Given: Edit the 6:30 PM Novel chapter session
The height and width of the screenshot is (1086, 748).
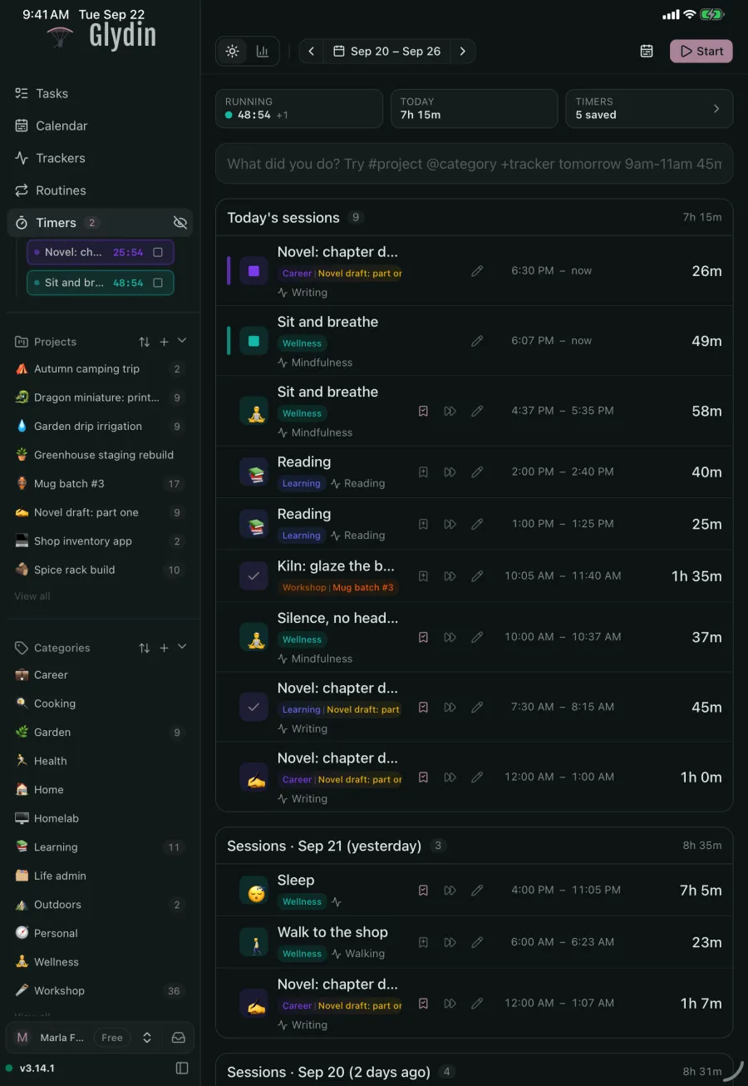Looking at the screenshot, I should click(477, 271).
